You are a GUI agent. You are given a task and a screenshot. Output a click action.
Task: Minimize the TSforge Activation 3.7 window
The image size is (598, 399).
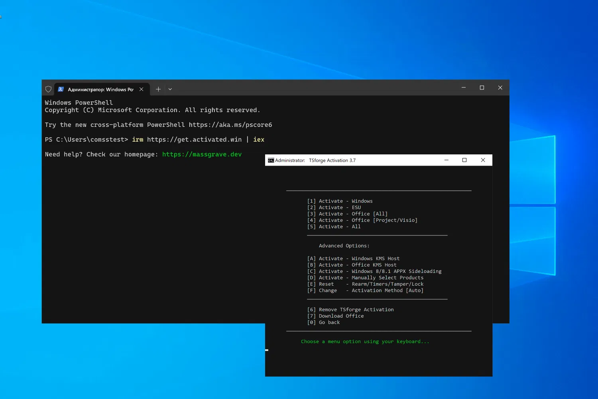(447, 160)
